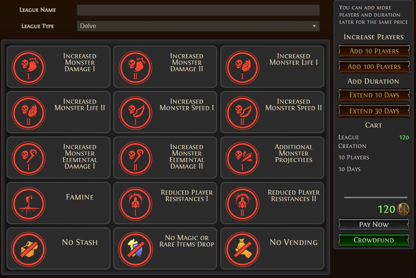416x278 pixels.
Task: Click the No Vending hand icon
Action: 242,249
